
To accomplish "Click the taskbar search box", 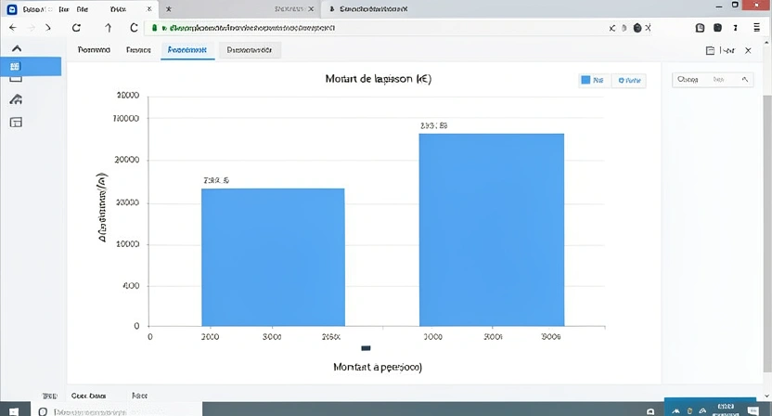I will coord(117,409).
